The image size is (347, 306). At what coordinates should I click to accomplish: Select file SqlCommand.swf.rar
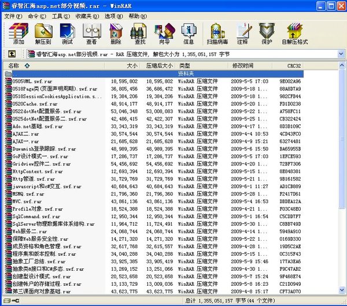153,216
